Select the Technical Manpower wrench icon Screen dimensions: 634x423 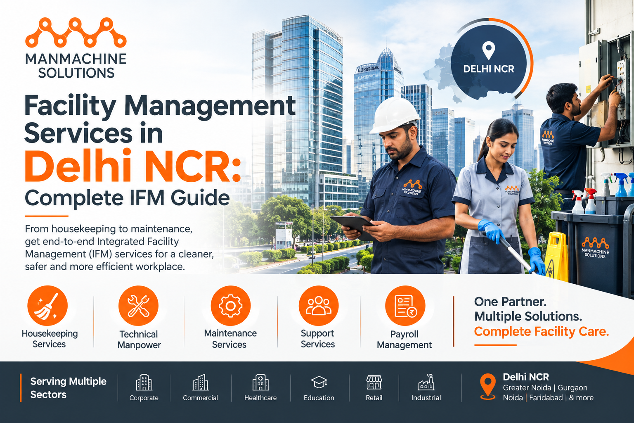138,306
